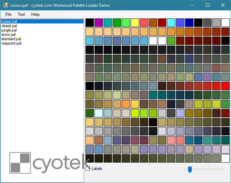Pick the white swatch ending the first row

(225, 22)
